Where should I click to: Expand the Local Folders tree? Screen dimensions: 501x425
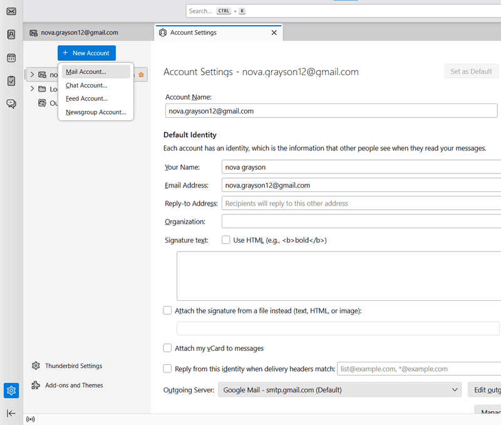coord(31,88)
